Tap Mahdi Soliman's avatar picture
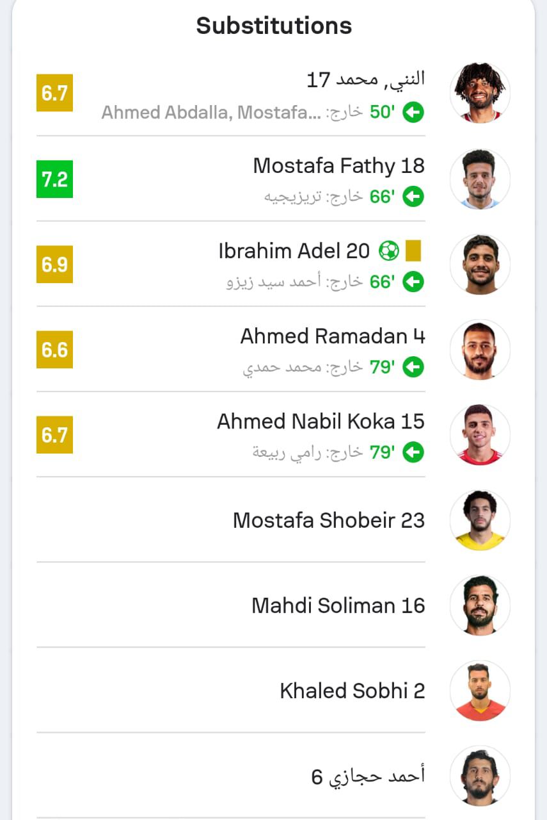547x820 pixels. (x=480, y=605)
